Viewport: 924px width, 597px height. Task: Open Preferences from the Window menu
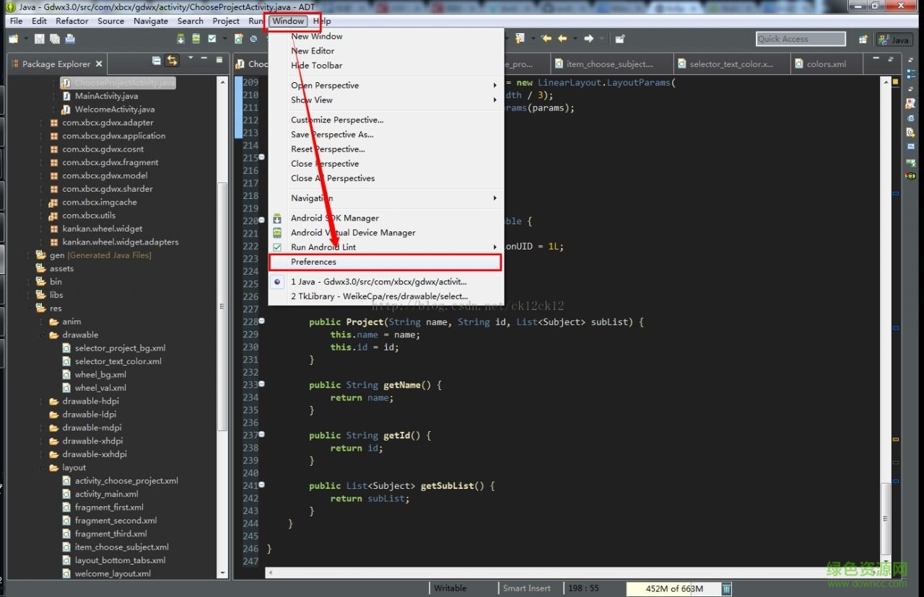coord(313,262)
